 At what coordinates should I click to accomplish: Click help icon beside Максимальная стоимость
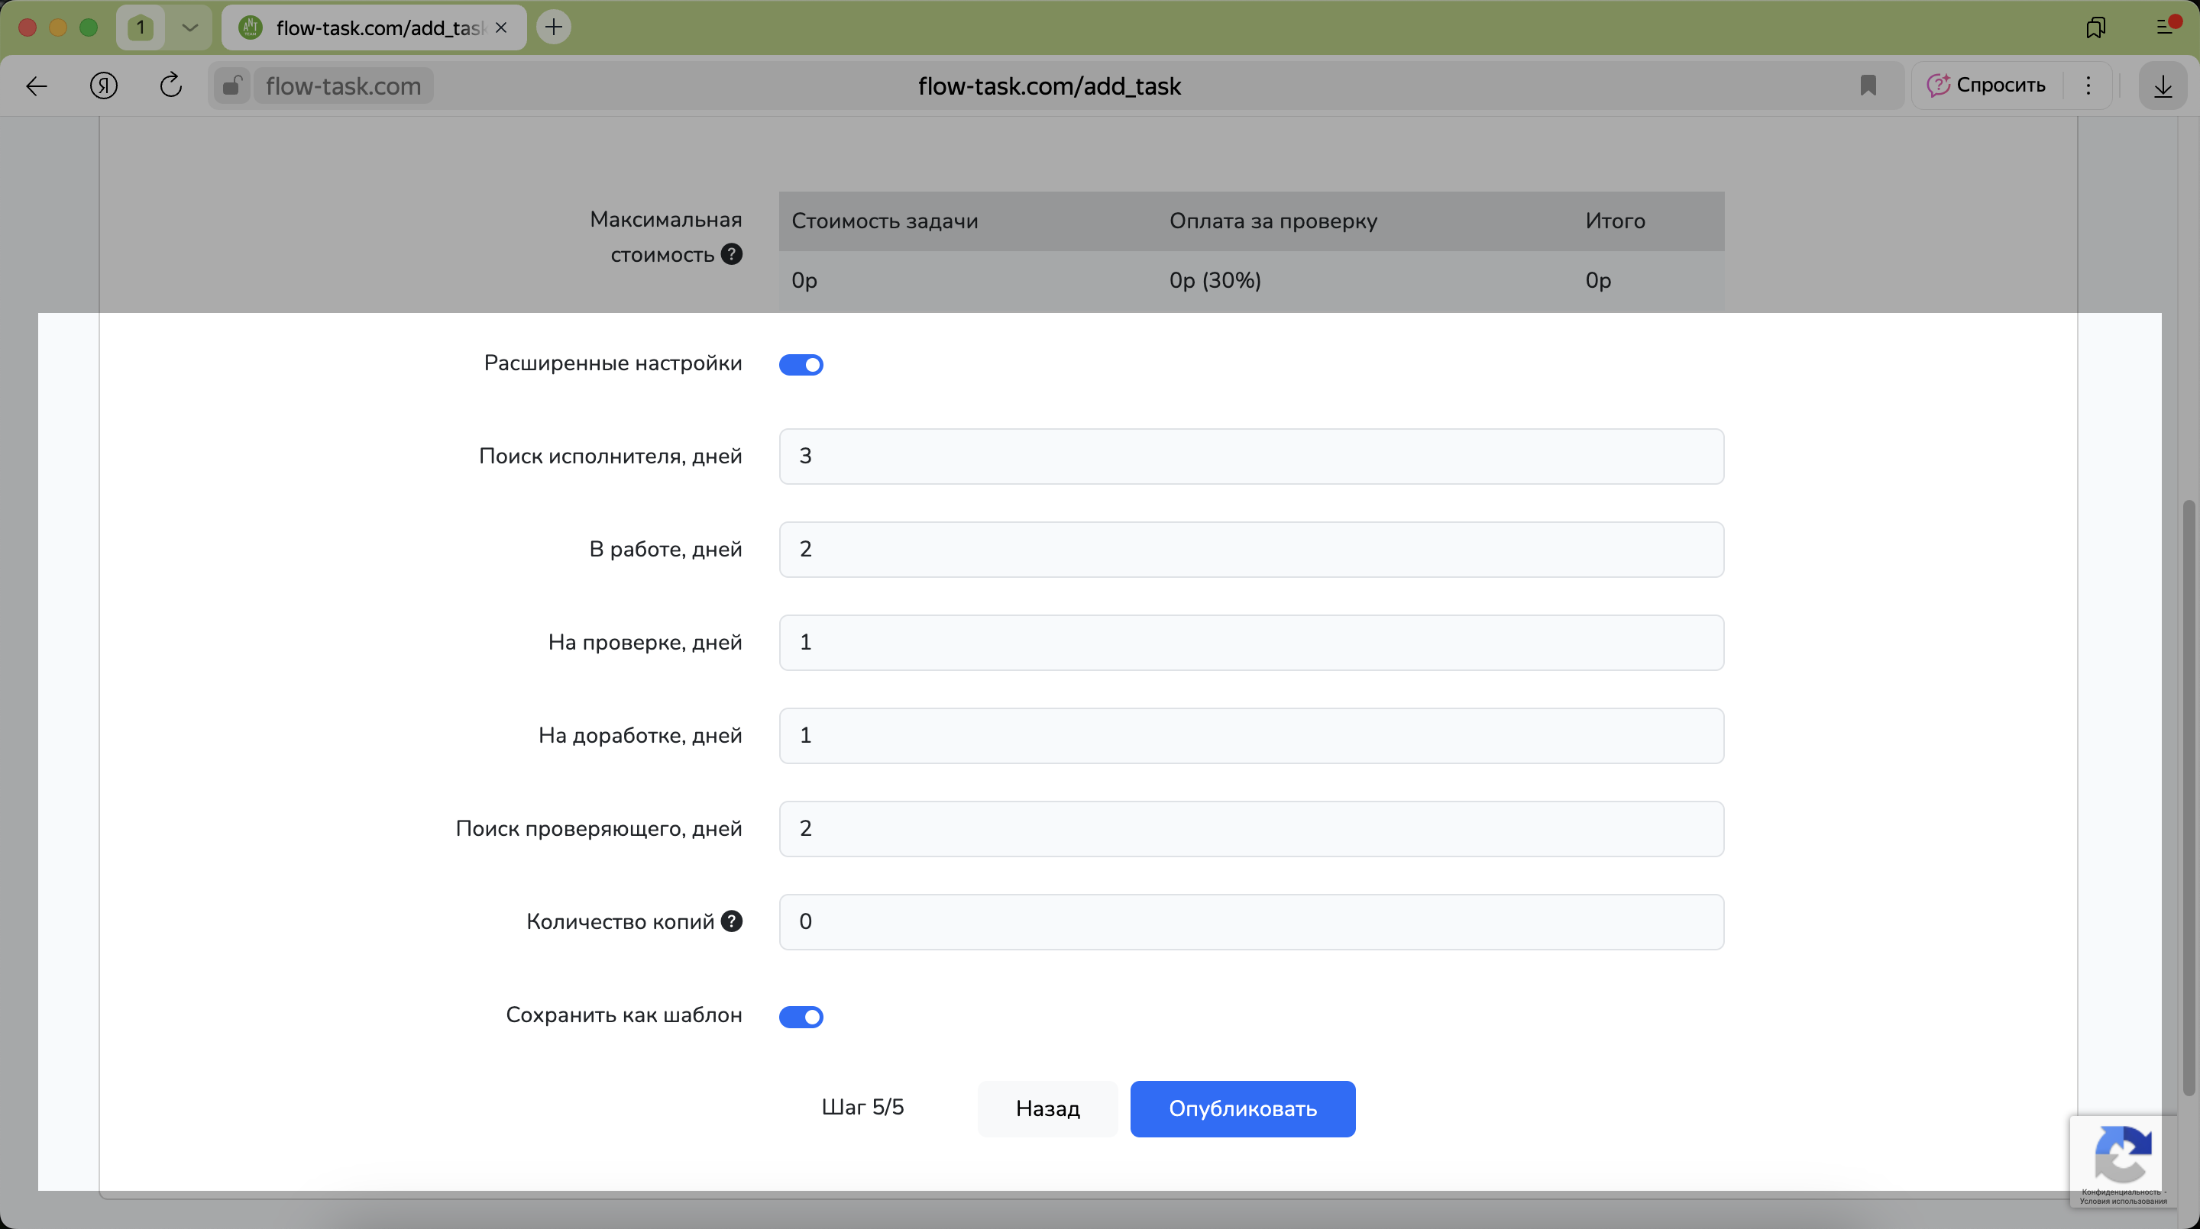[731, 253]
